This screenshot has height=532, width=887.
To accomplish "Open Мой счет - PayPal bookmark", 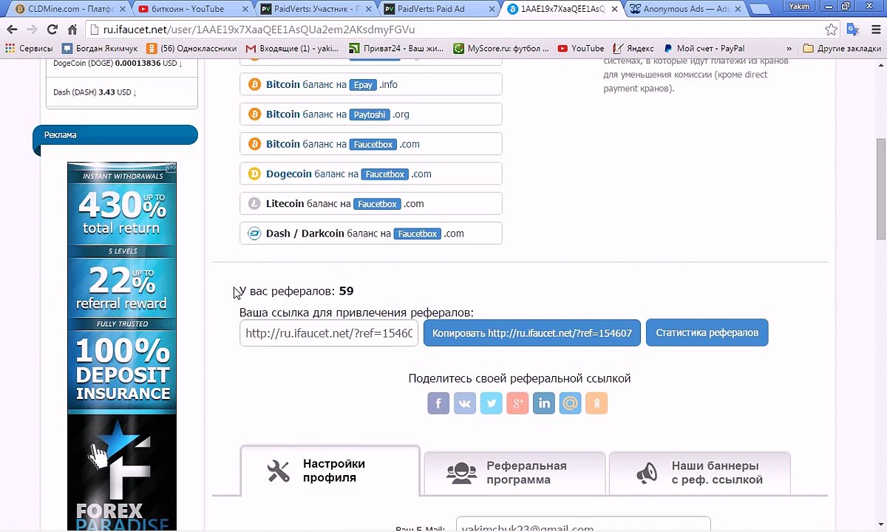I will click(x=704, y=48).
